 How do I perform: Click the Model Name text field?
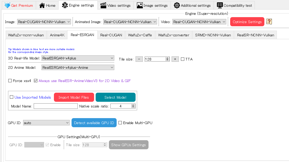(55, 106)
